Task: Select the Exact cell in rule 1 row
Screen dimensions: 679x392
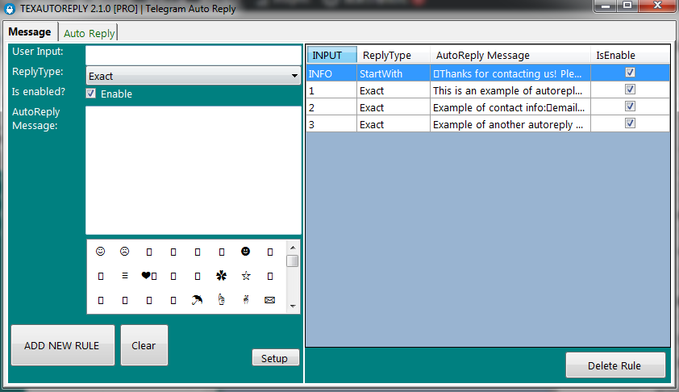Action: 394,90
